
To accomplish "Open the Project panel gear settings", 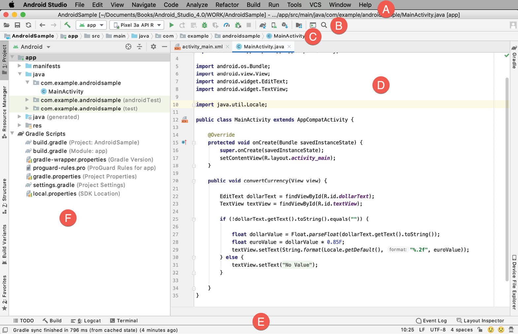I will [153, 47].
